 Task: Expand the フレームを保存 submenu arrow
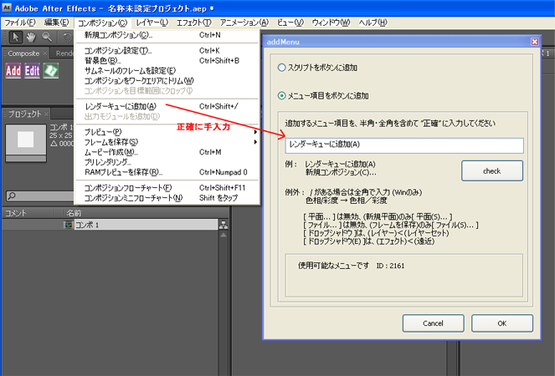pos(255,142)
